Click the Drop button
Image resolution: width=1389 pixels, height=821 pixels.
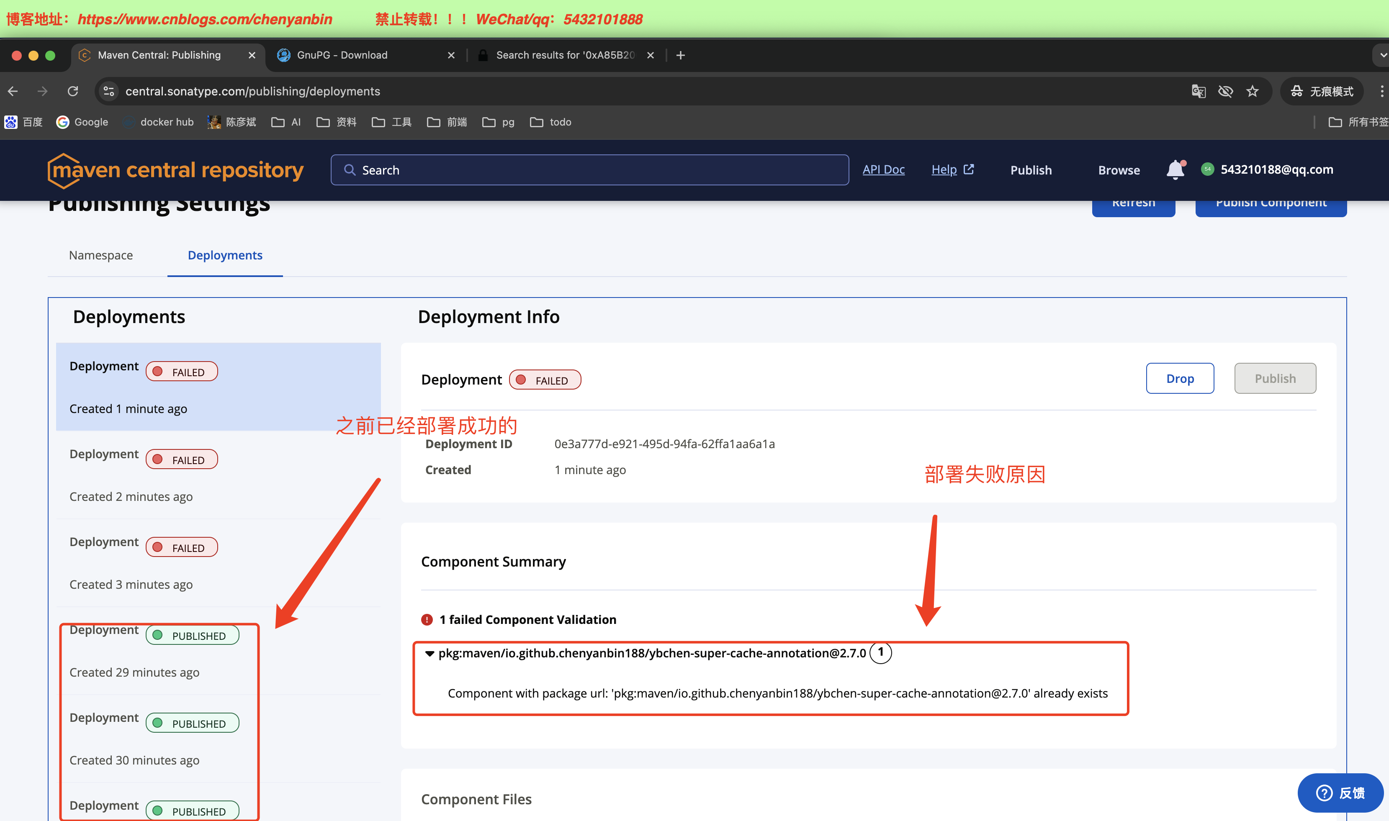pos(1180,378)
